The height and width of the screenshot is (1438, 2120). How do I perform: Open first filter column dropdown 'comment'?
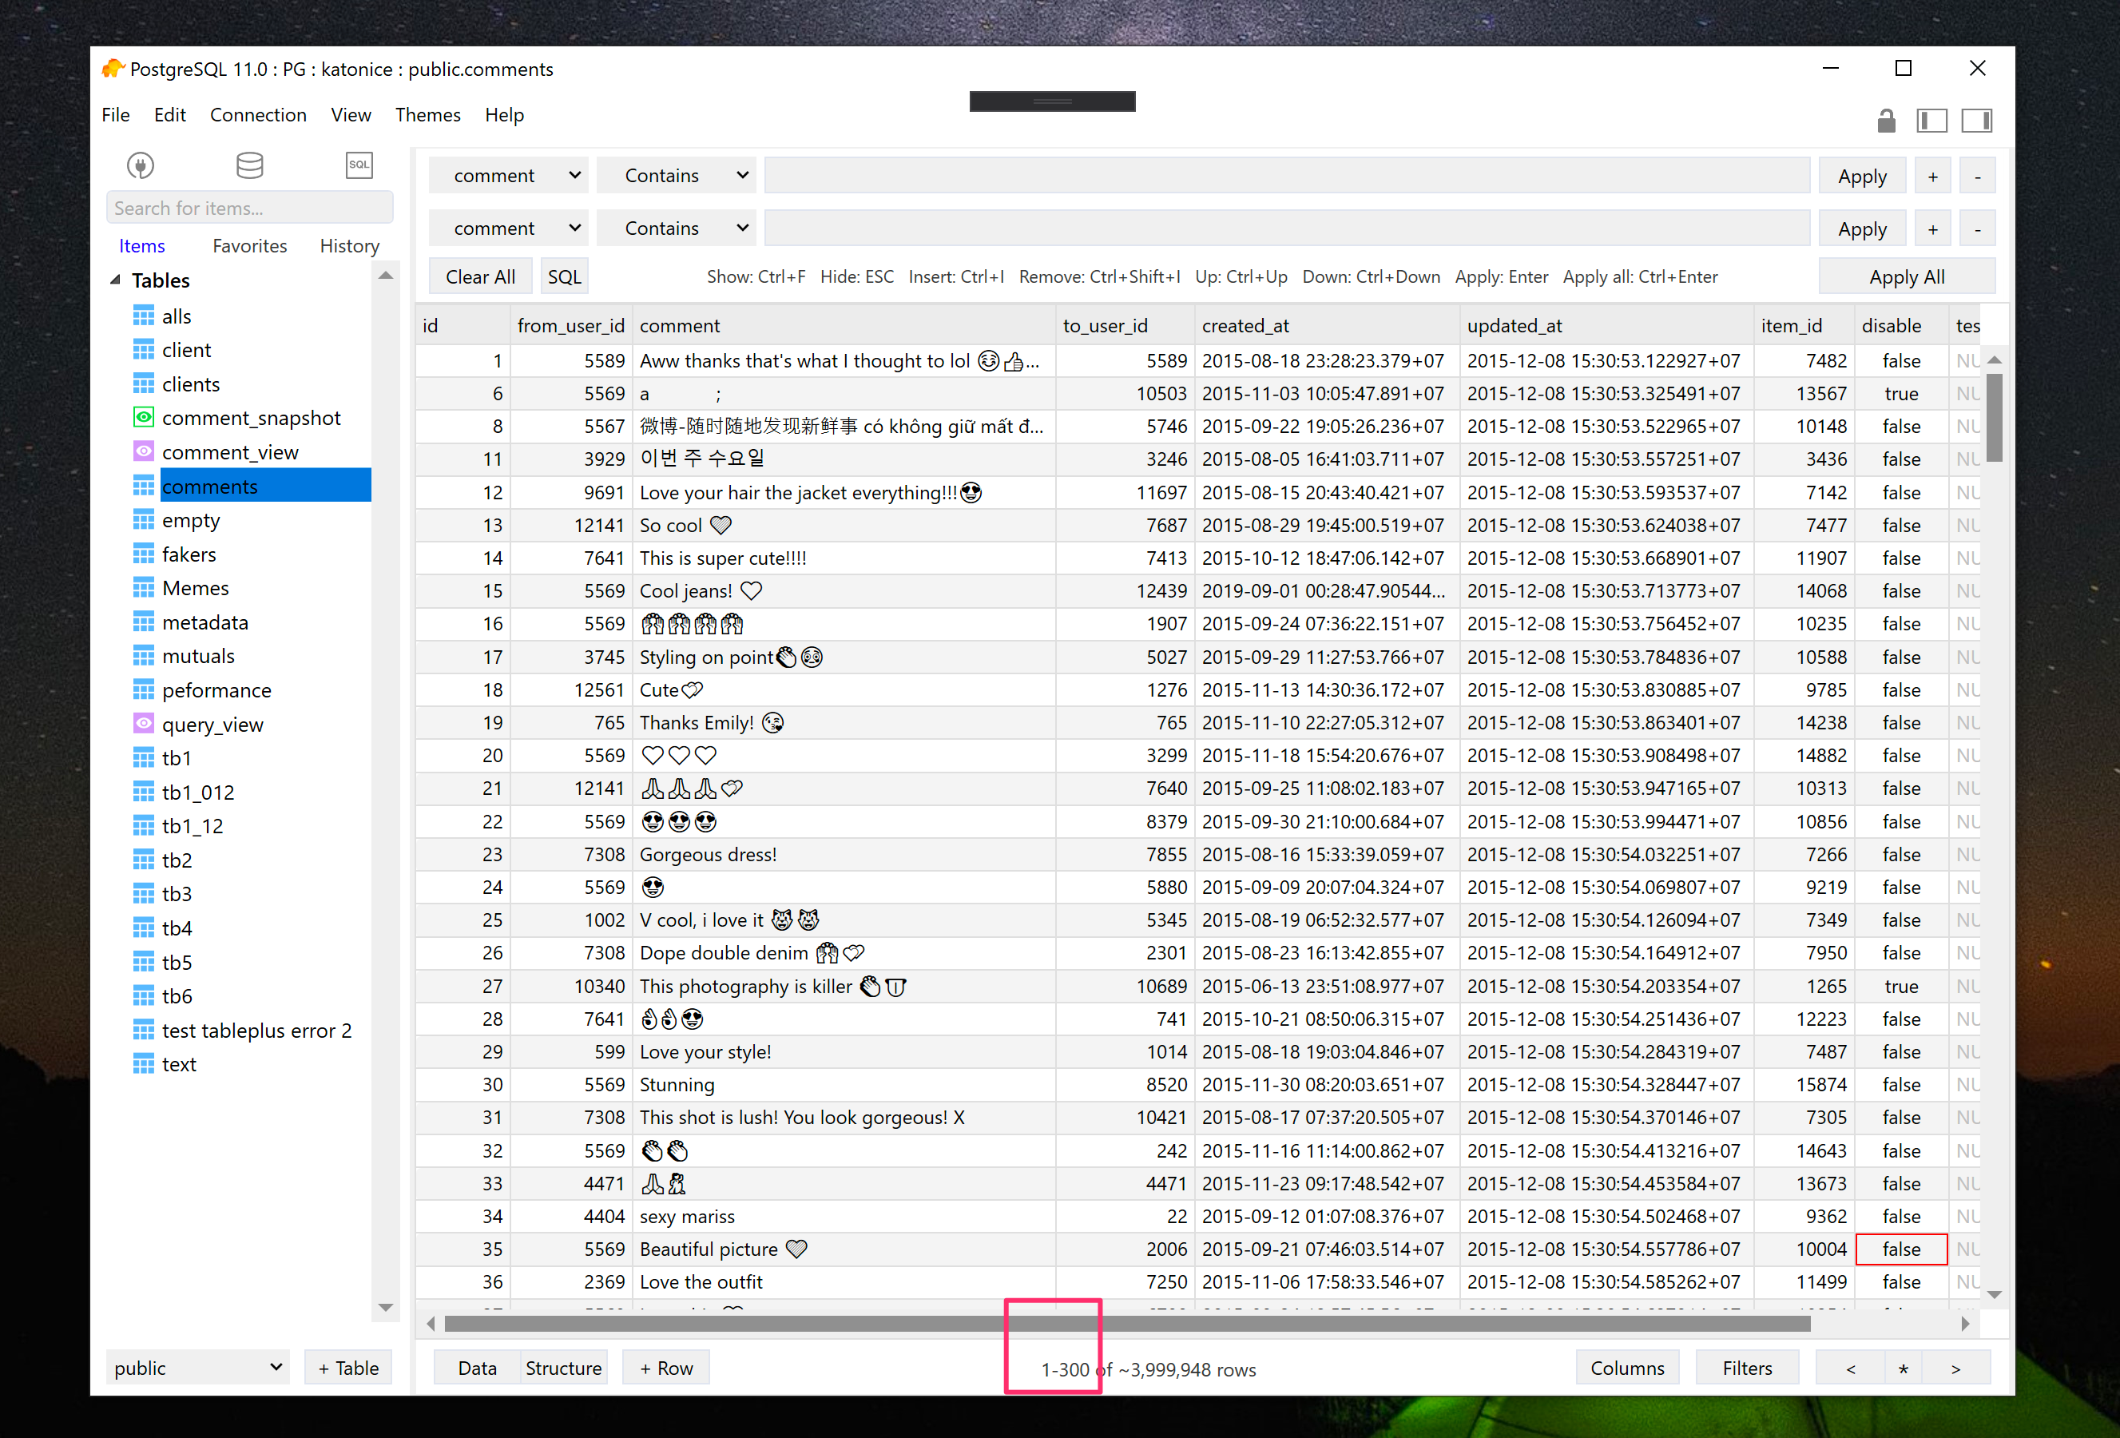pos(508,175)
